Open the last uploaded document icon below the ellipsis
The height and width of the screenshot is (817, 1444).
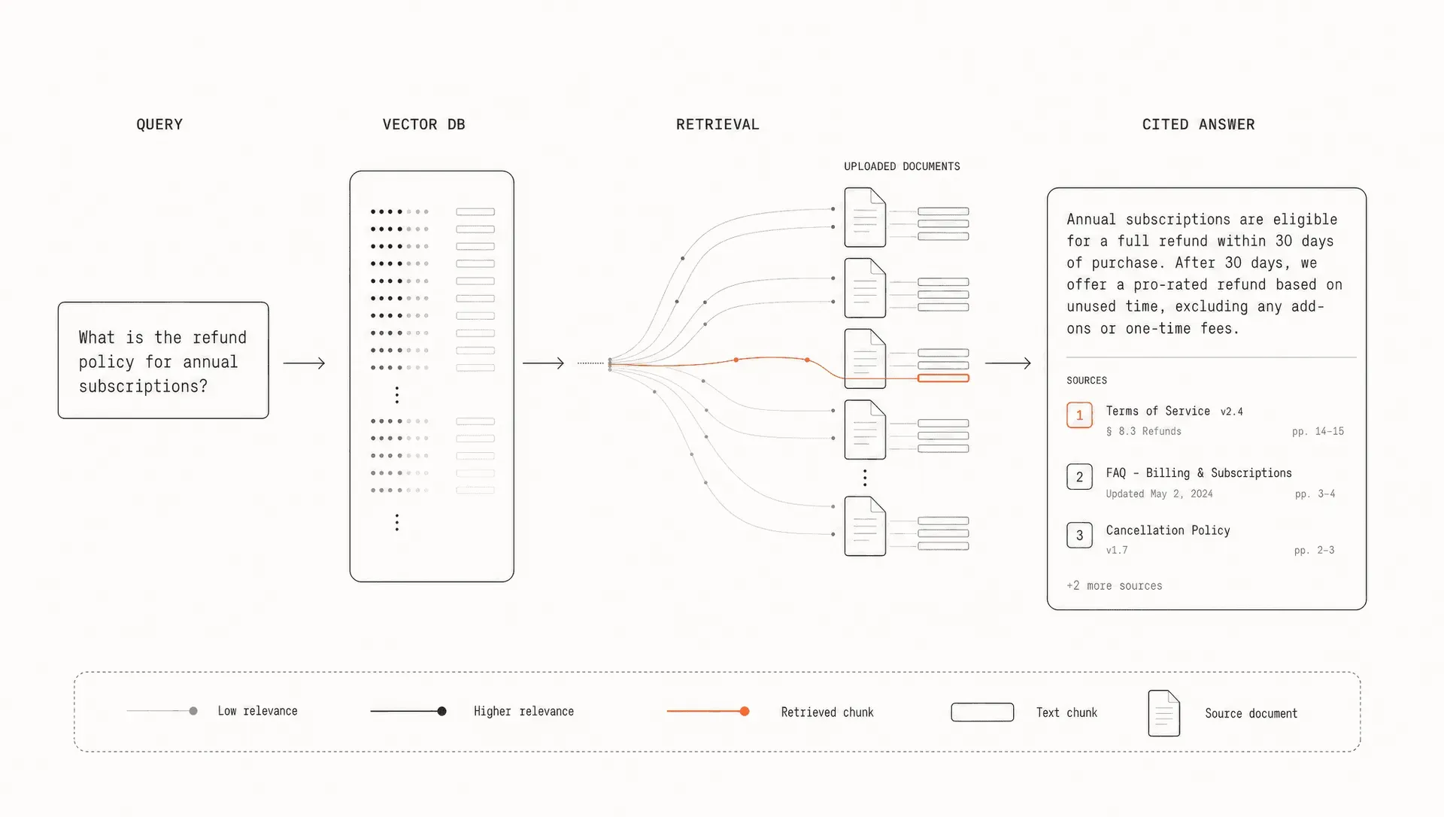pyautogui.click(x=865, y=527)
